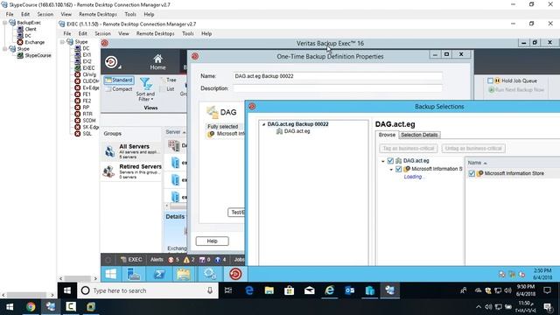The width and height of the screenshot is (560, 315).
Task: Collapse Microsoft Information Store tree node
Action: [x=391, y=169]
